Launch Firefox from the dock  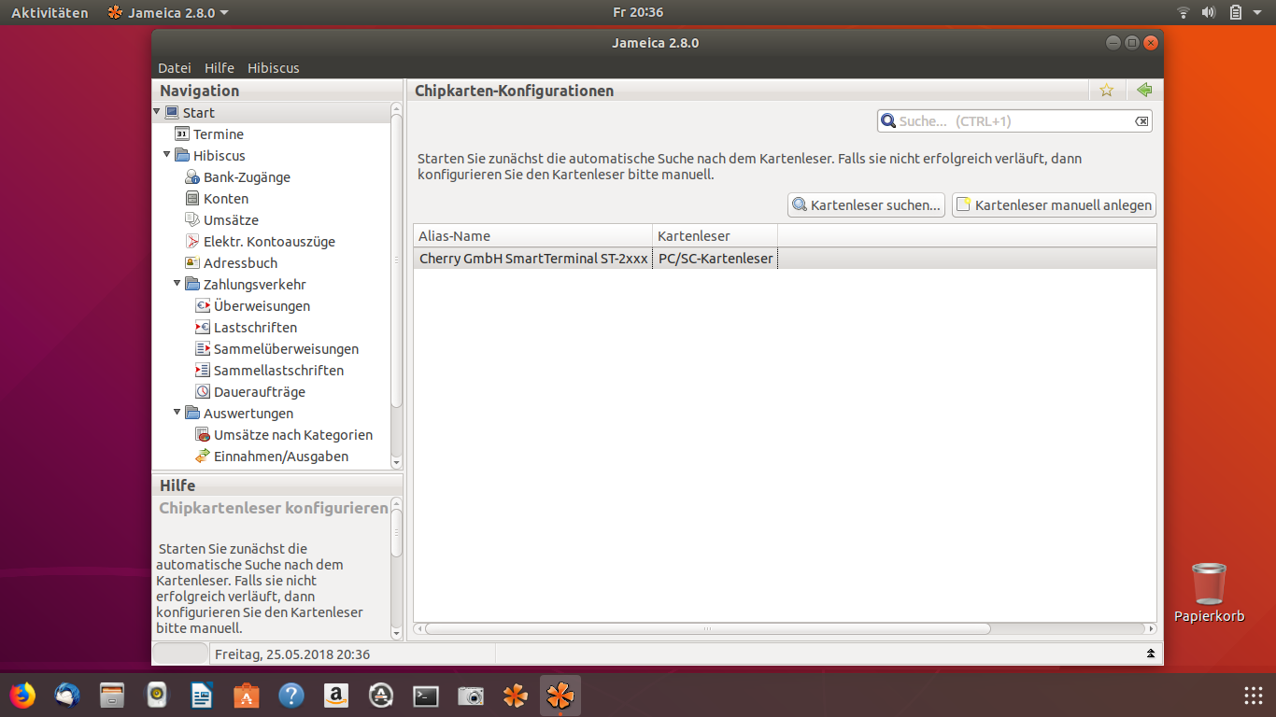point(22,696)
